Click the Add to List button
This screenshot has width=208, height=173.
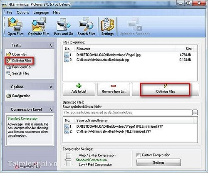tap(79, 89)
